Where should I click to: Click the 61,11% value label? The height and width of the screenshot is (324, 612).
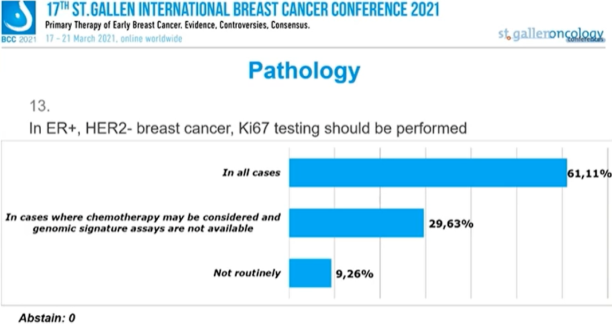click(x=590, y=173)
